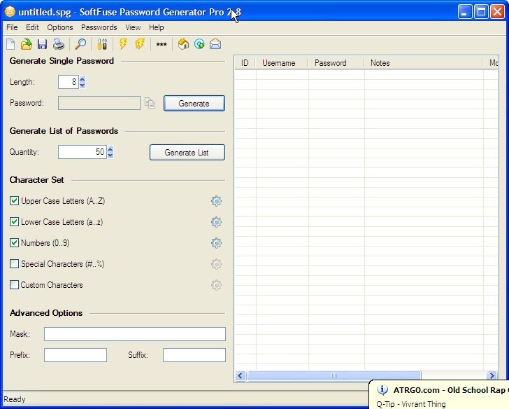Screen dimensions: 509x409
Task: Click the New file toolbar icon
Action: point(10,44)
